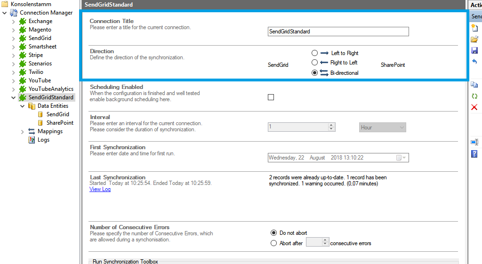Choose the Abort after consecutive errors option
The image size is (482, 264).
273,243
